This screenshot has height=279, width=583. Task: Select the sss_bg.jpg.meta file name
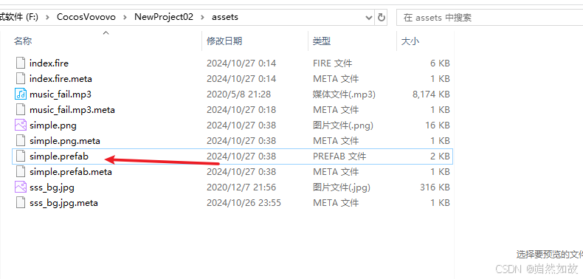tap(63, 203)
